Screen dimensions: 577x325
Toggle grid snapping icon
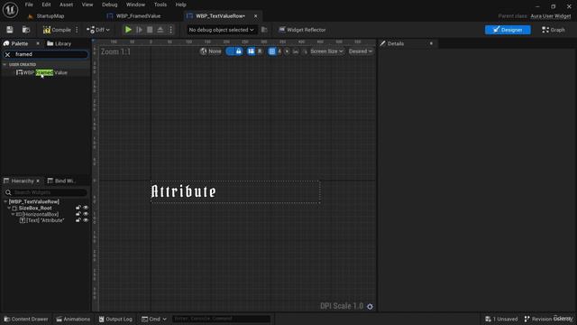[272, 51]
